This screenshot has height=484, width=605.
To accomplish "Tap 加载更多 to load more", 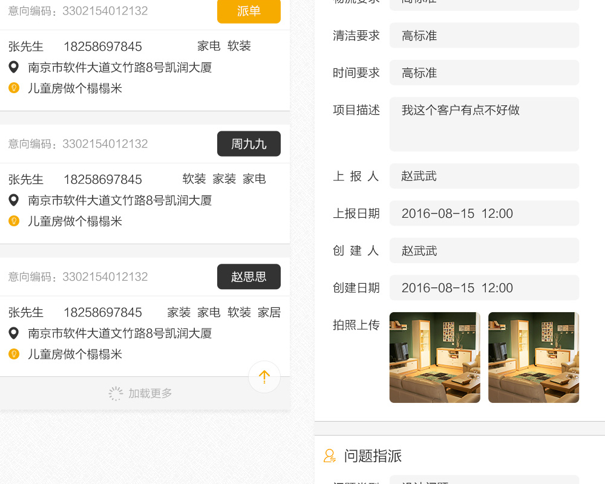I will [x=150, y=393].
